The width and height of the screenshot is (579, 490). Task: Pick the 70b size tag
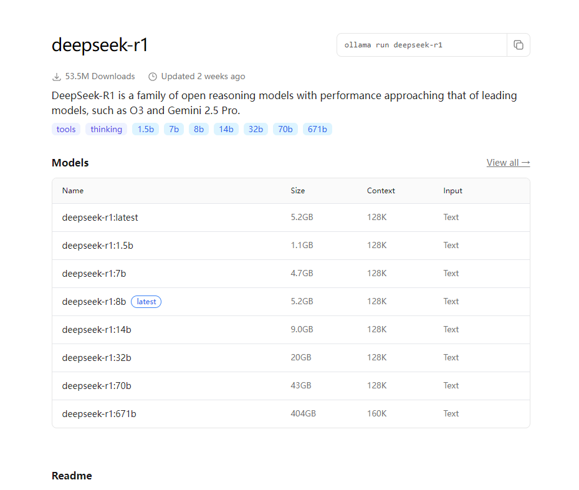click(x=285, y=130)
